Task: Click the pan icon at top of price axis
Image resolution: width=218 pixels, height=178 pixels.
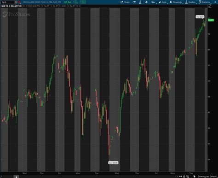Action: (x=210, y=6)
